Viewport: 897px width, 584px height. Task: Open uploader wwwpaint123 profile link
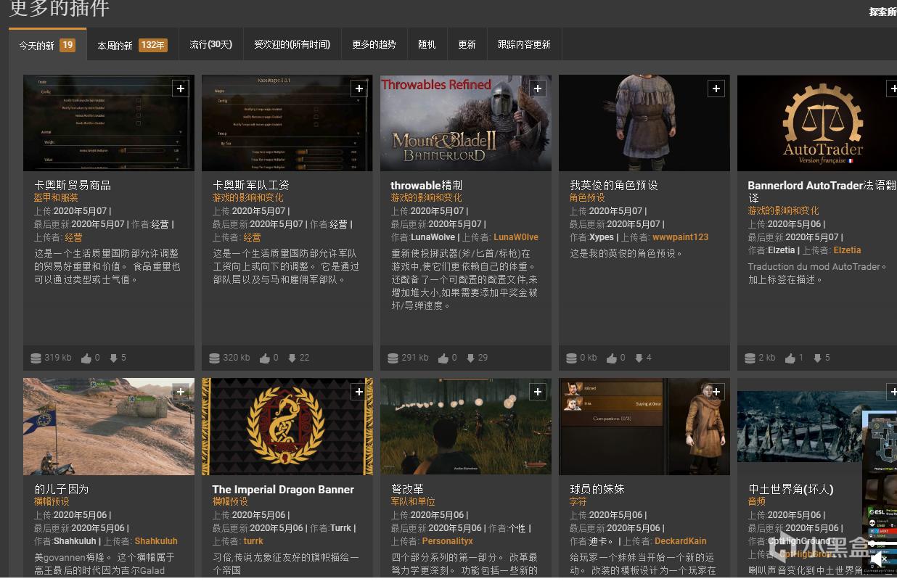pos(681,237)
